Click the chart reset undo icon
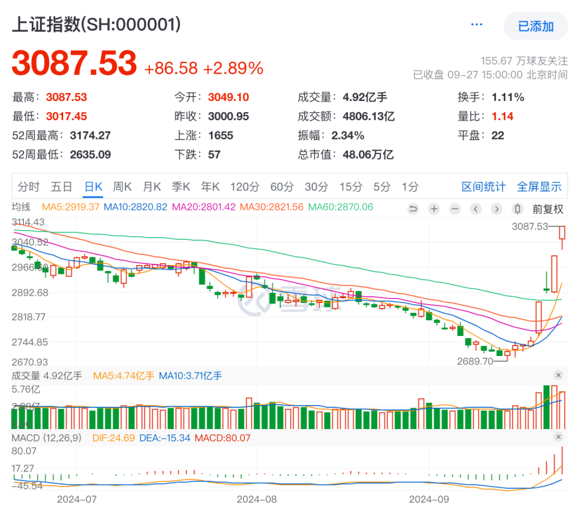Image resolution: width=575 pixels, height=510 pixels. pyautogui.click(x=413, y=209)
